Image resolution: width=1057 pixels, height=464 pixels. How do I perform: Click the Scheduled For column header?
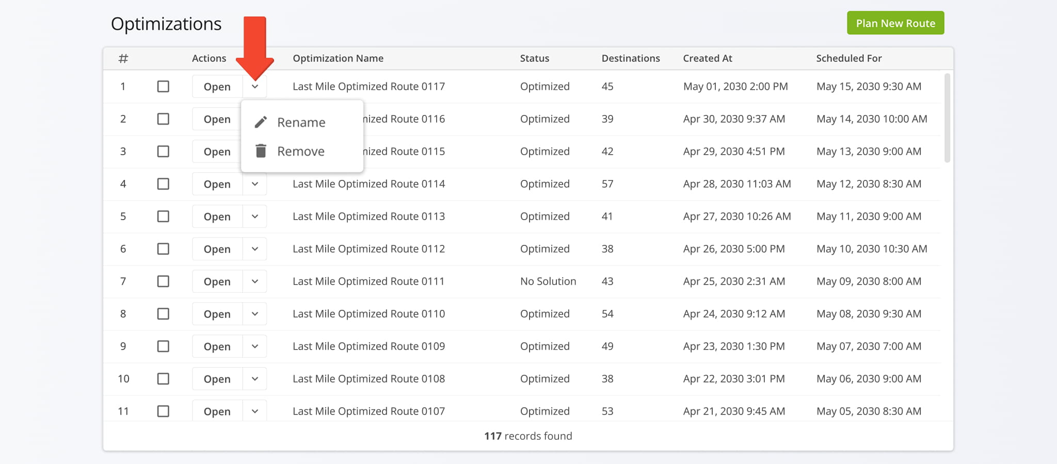[x=848, y=58]
